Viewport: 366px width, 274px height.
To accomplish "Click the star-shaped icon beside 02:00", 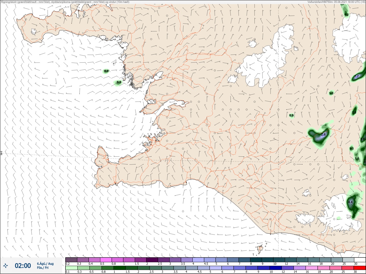I will click(6, 266).
